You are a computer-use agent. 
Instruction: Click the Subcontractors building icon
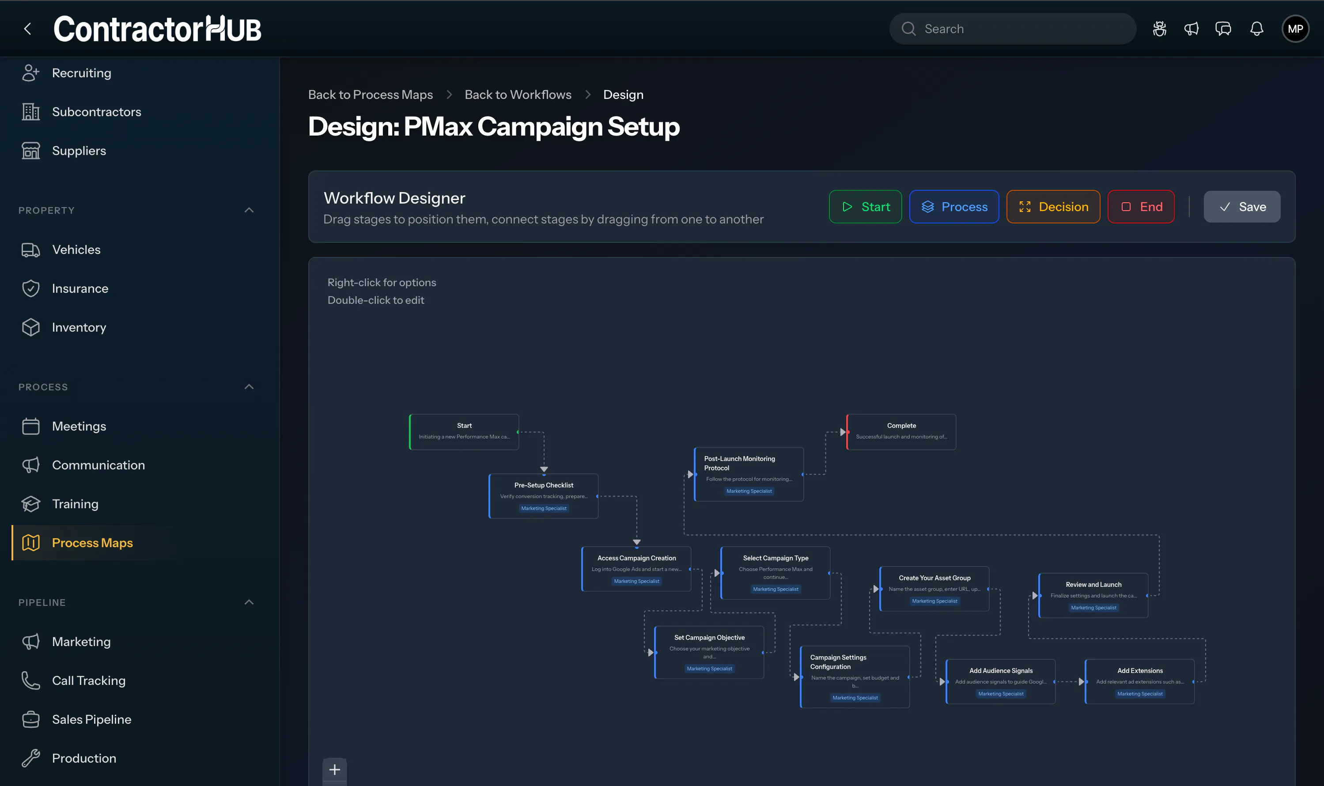(x=31, y=112)
